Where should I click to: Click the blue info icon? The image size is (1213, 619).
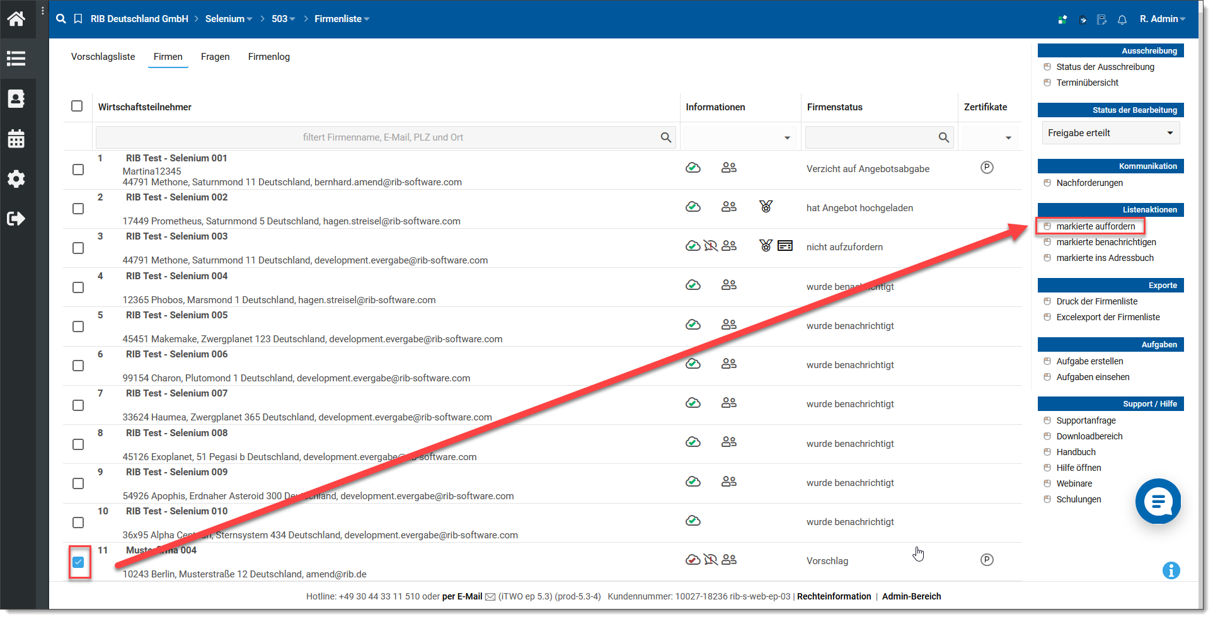[x=1171, y=570]
